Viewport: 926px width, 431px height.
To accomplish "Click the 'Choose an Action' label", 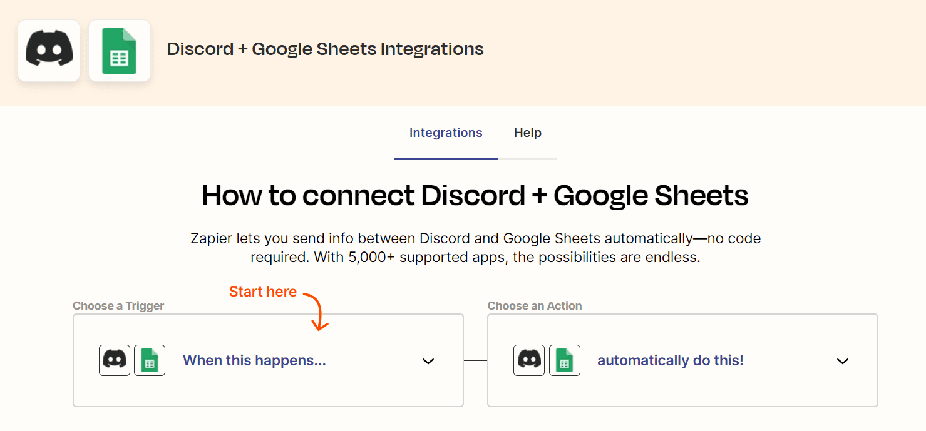I will [x=535, y=306].
